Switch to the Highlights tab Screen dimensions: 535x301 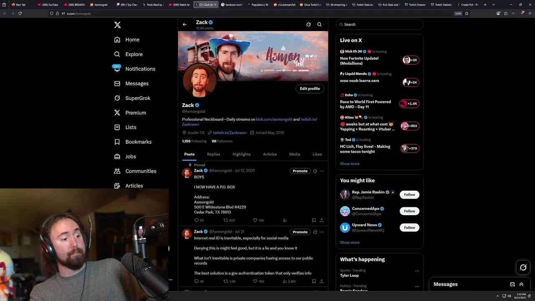pyautogui.click(x=242, y=154)
